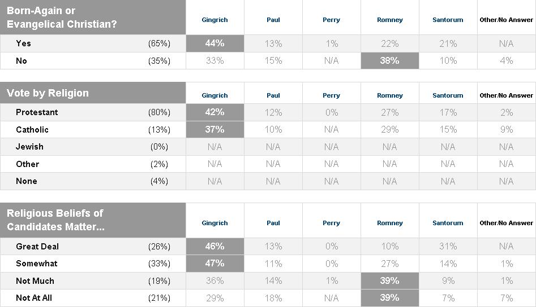Select the 42% Protestant Gingrich cell
The height and width of the screenshot is (307, 536).
(x=215, y=112)
